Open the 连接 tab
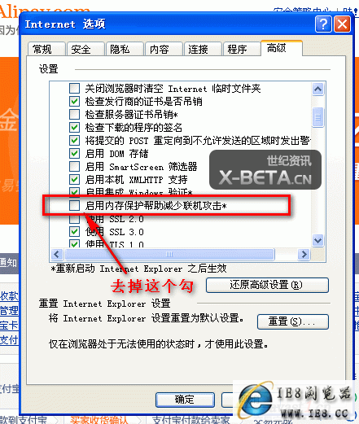 point(203,50)
